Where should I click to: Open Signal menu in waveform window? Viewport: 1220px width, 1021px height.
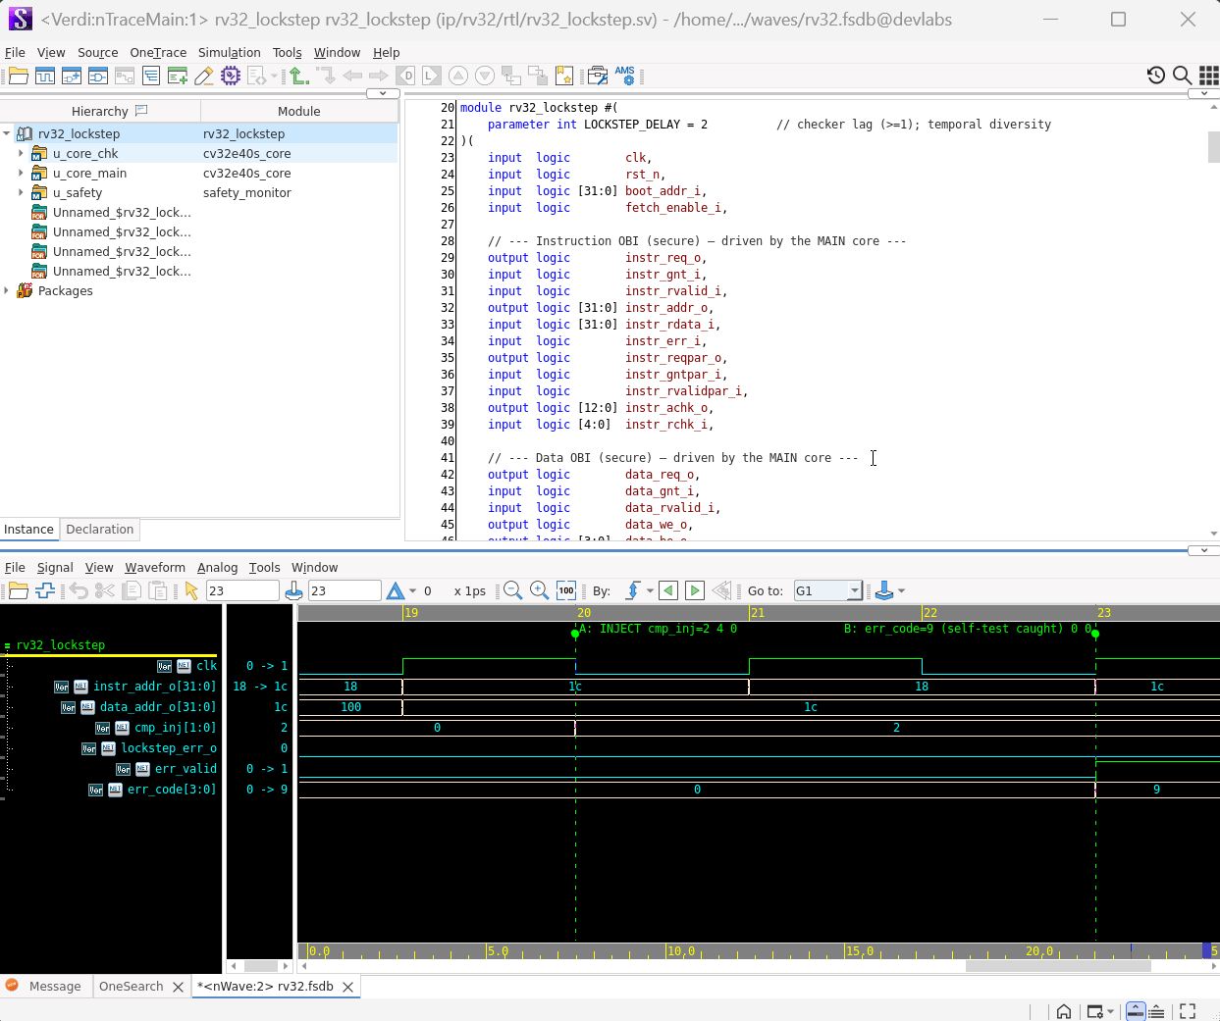55,567
